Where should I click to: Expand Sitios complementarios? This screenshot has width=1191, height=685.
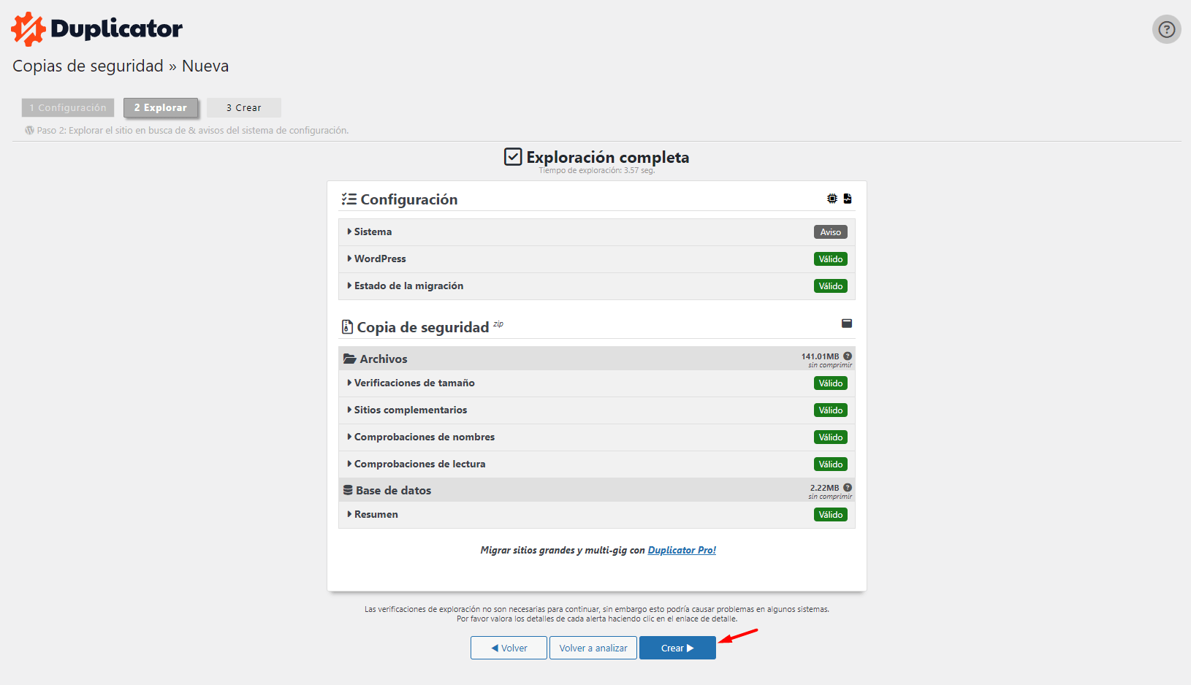pos(597,410)
